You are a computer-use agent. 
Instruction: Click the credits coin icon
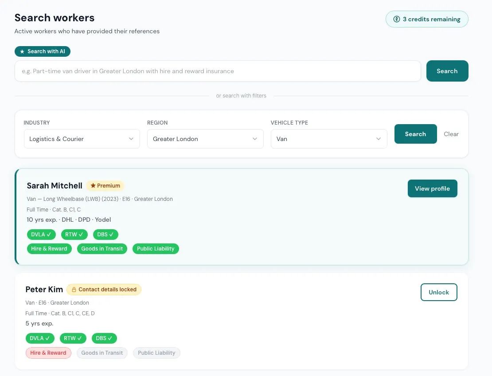(397, 19)
